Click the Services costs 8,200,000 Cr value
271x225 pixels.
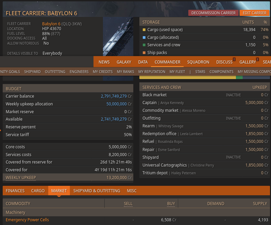(120, 155)
